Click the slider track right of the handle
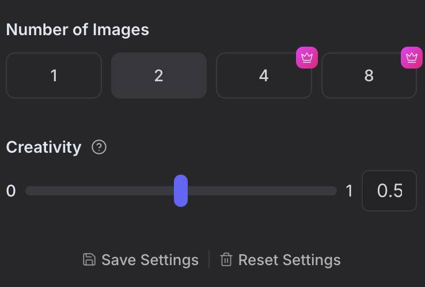The image size is (425, 287). tap(259, 191)
